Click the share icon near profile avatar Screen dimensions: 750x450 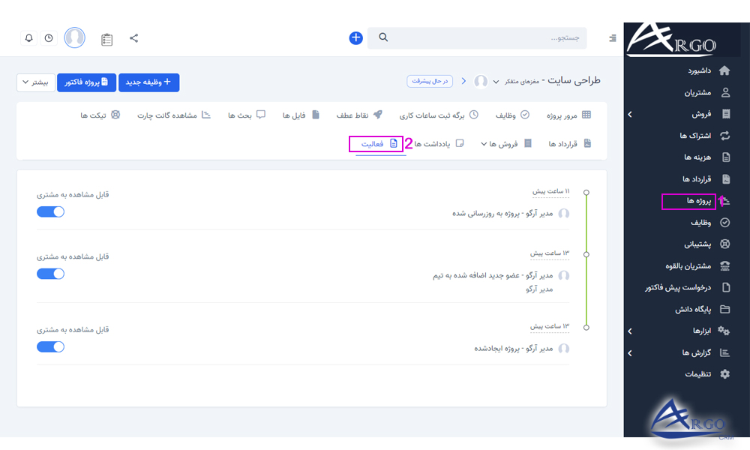tap(134, 37)
